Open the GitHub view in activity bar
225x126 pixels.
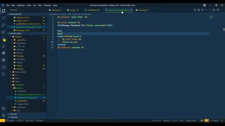pyautogui.click(x=4, y=60)
